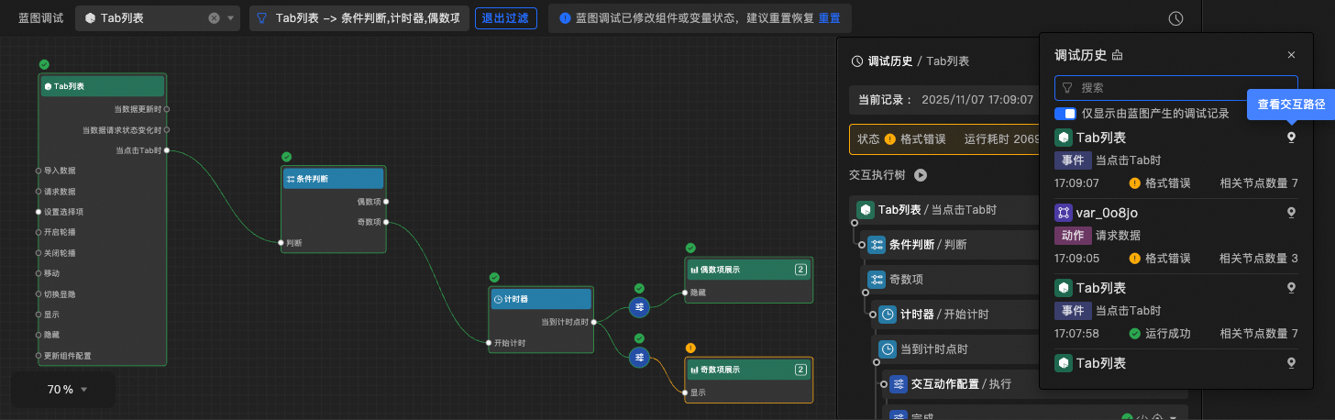
Task: Select the Tab列表 node header
Action: (103, 86)
